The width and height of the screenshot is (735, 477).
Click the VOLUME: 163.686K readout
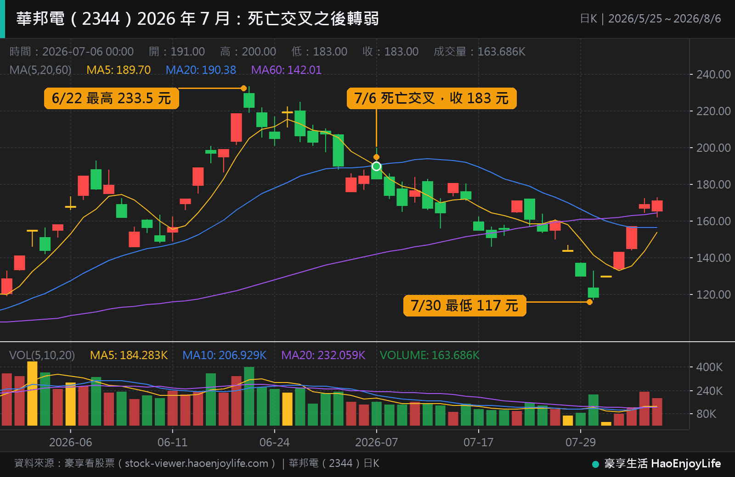coord(430,355)
